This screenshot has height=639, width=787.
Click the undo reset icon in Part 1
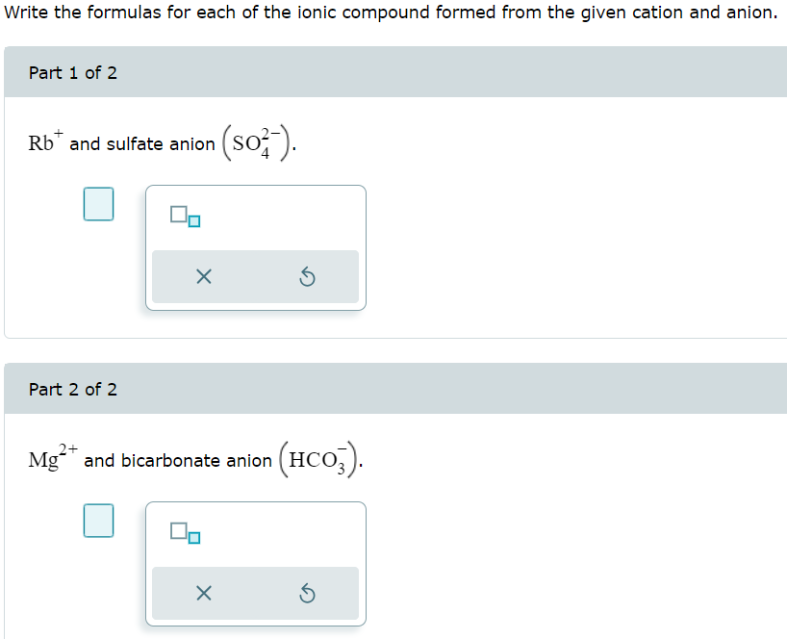coord(308,276)
